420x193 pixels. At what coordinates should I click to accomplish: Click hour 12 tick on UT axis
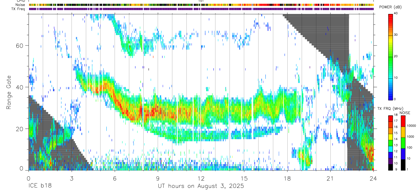tap(201, 178)
